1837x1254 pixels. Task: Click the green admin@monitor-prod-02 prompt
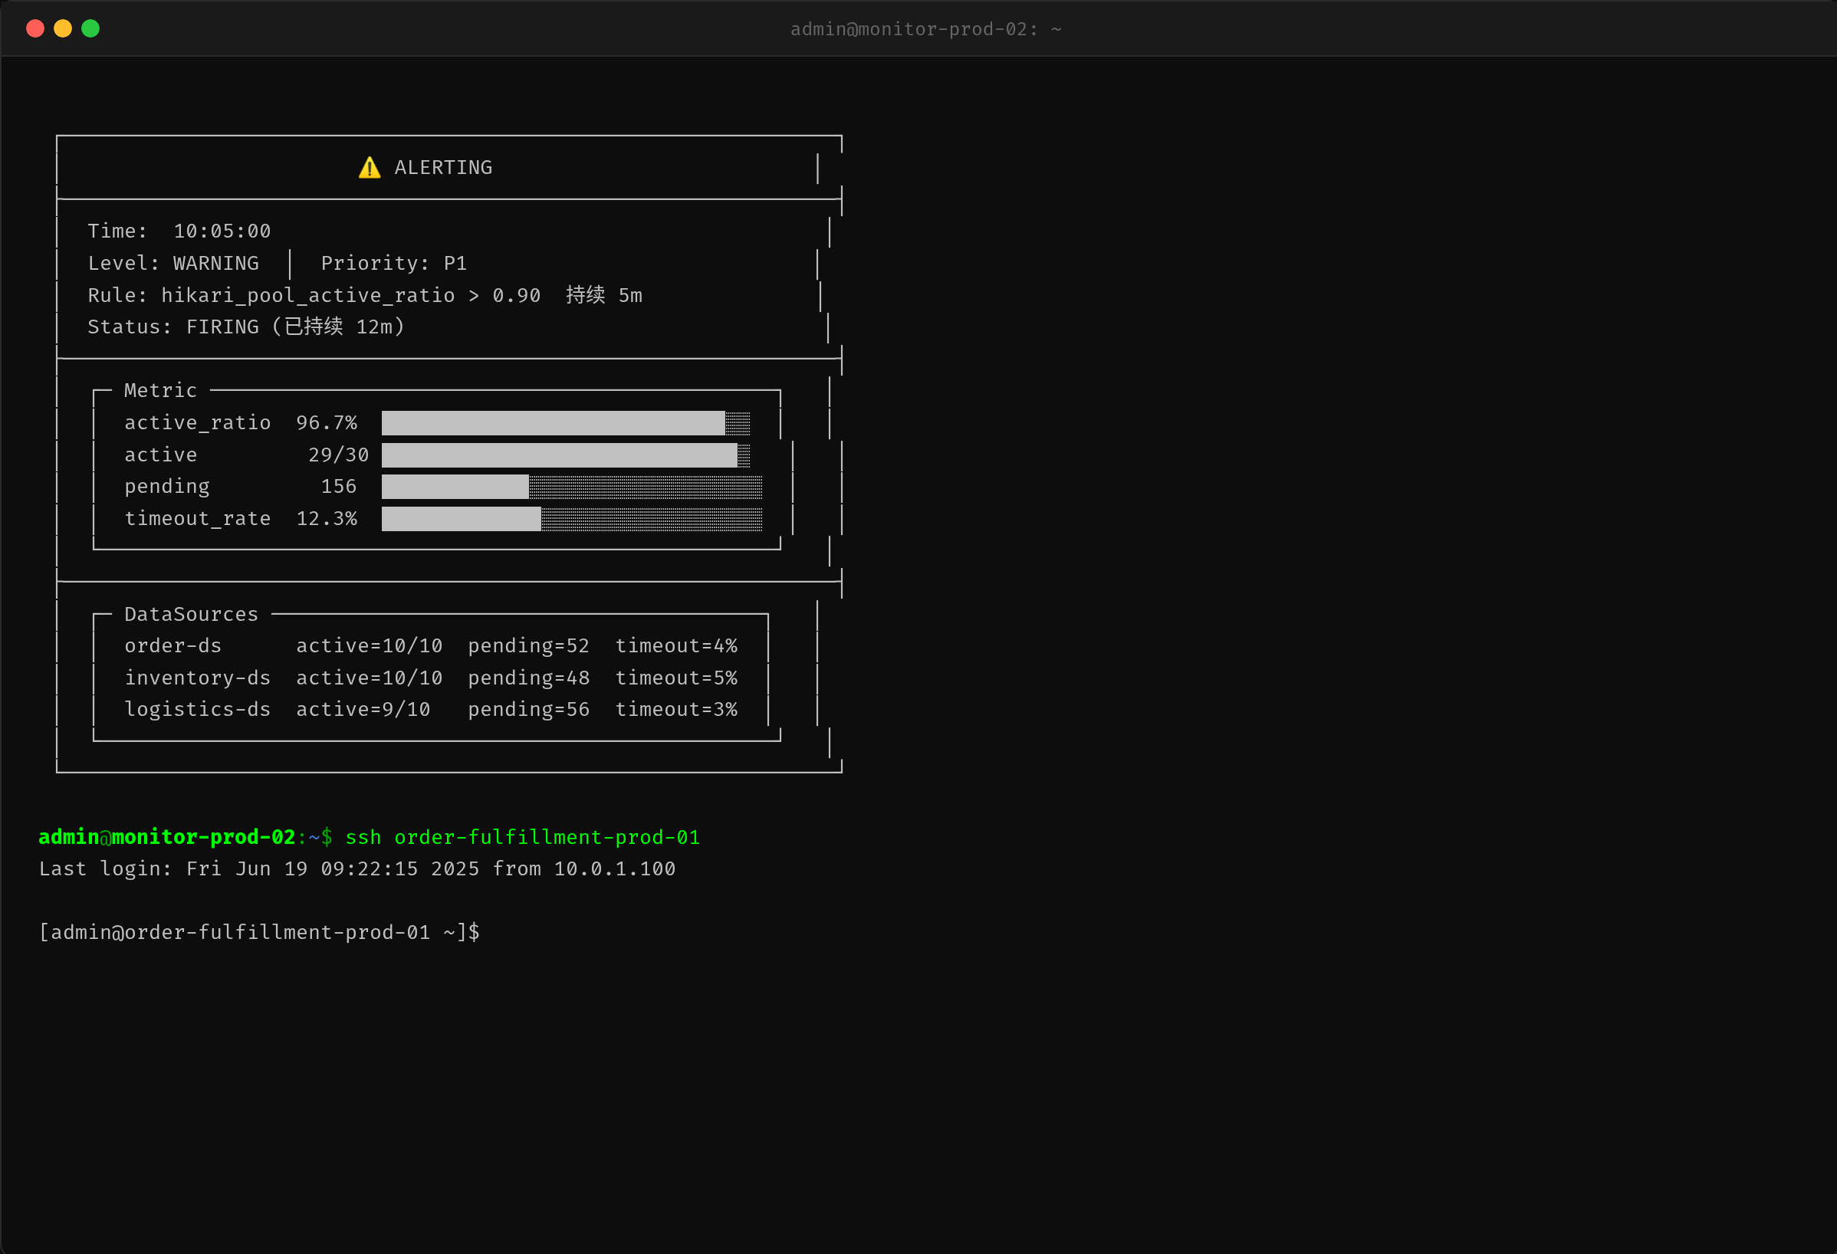click(167, 837)
